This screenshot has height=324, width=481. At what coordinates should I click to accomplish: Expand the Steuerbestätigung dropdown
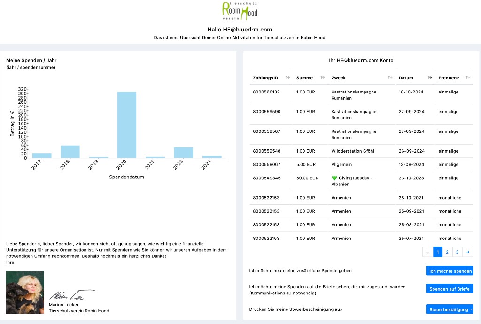click(450, 309)
